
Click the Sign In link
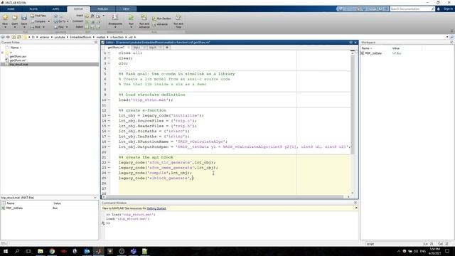click(448, 9)
